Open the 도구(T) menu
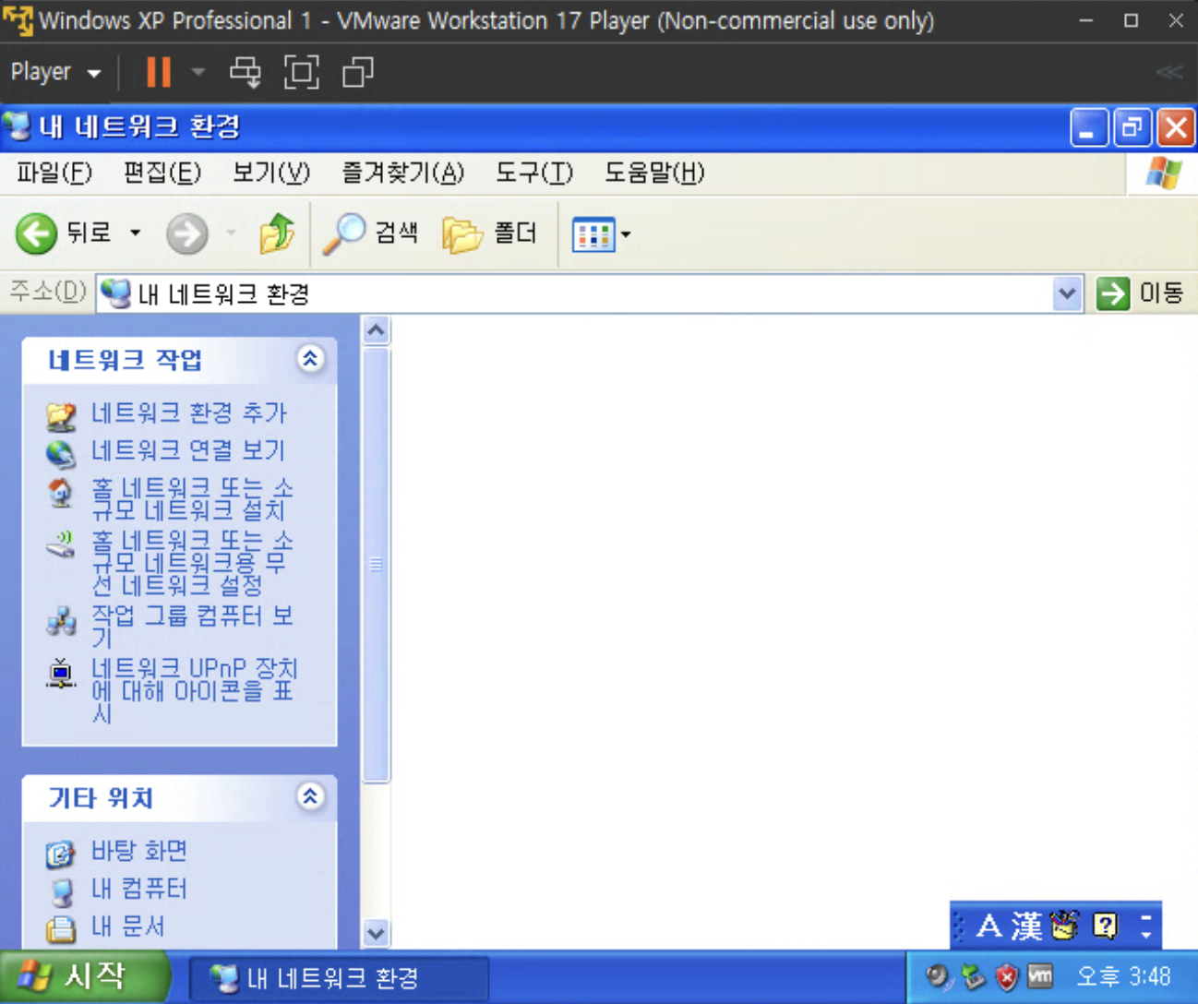The width and height of the screenshot is (1198, 1004). (x=534, y=173)
